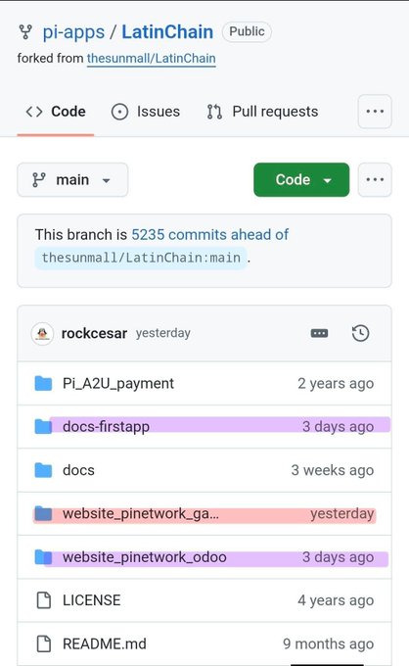Click the Pull requests icon

click(214, 112)
